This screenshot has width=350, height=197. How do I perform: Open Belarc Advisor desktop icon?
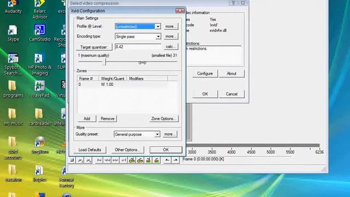tap(40, 10)
